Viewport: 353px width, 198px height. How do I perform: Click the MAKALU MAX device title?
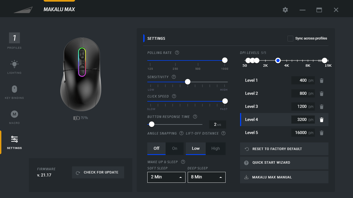pyautogui.click(x=59, y=10)
